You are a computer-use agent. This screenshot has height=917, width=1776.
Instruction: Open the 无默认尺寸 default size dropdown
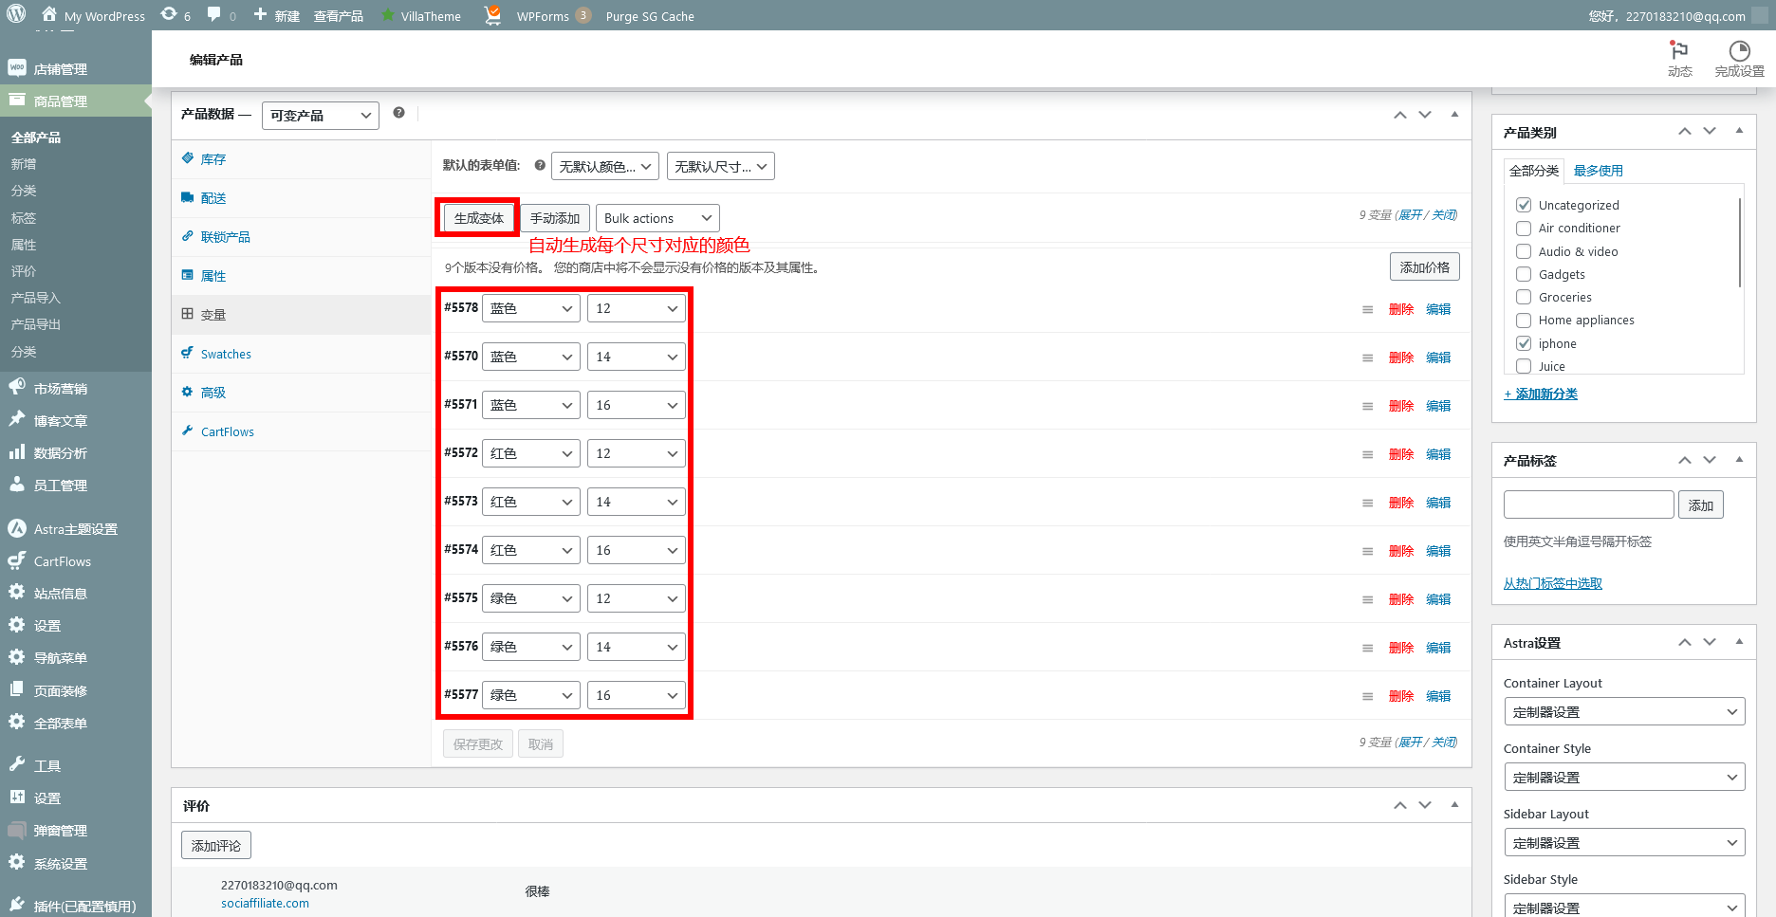[721, 166]
